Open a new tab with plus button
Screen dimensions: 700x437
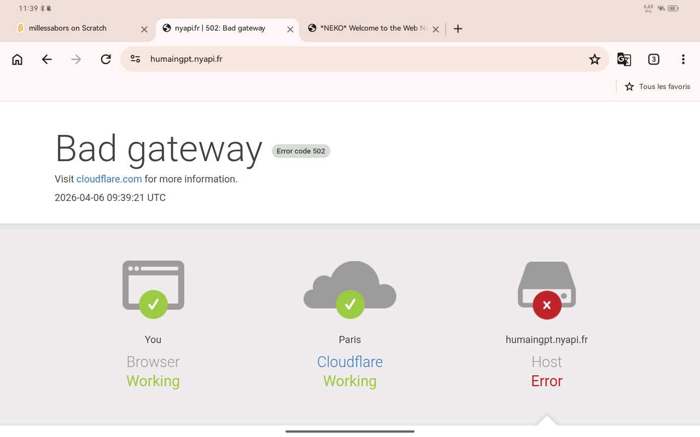tap(458, 29)
